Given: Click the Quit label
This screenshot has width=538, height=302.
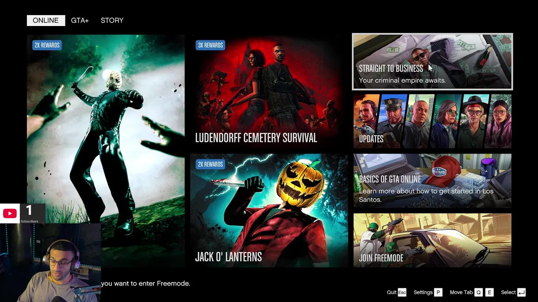Looking at the screenshot, I should pos(392,292).
